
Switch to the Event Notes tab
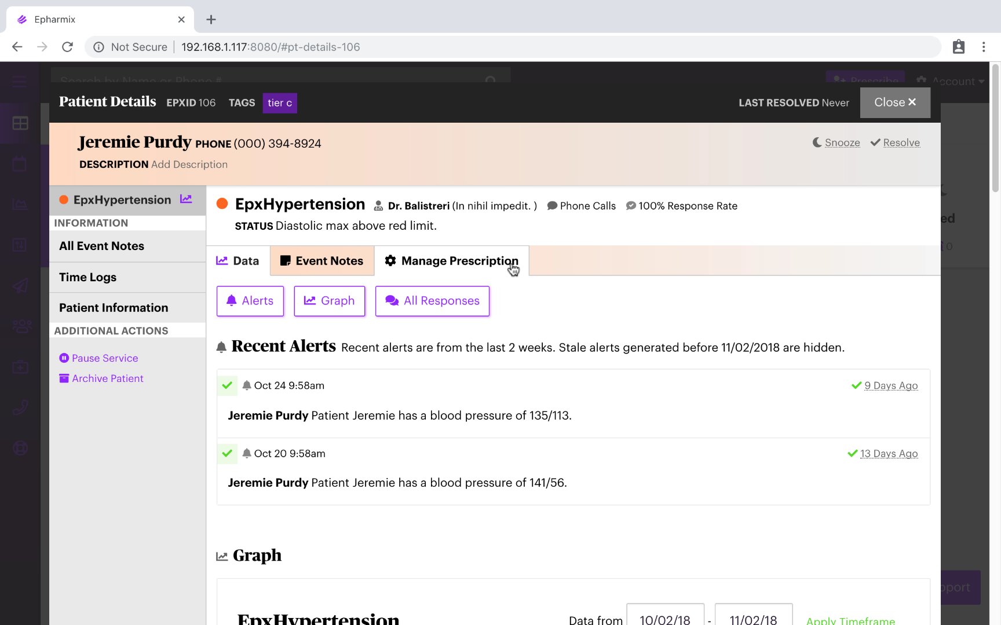click(322, 261)
